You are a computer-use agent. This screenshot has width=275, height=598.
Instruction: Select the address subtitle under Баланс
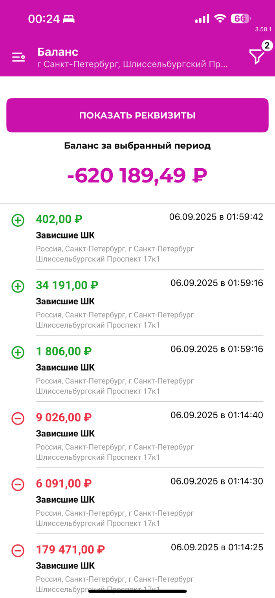pos(132,64)
